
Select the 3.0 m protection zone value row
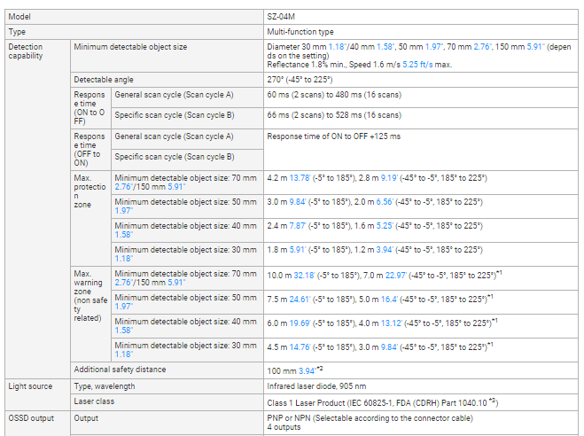point(421,206)
